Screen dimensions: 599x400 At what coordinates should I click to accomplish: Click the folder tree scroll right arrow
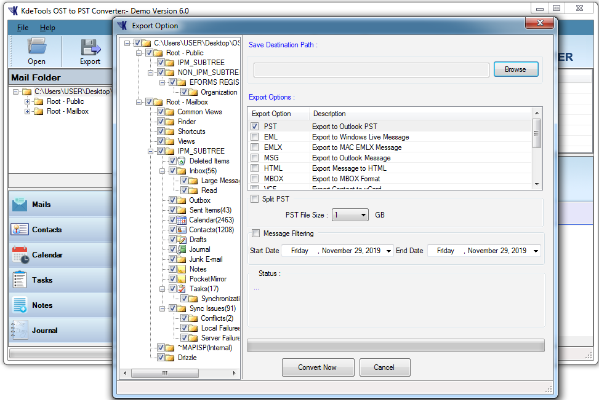[234, 373]
